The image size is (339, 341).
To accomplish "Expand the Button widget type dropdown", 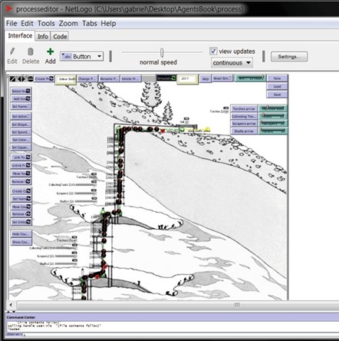I will tap(81, 56).
